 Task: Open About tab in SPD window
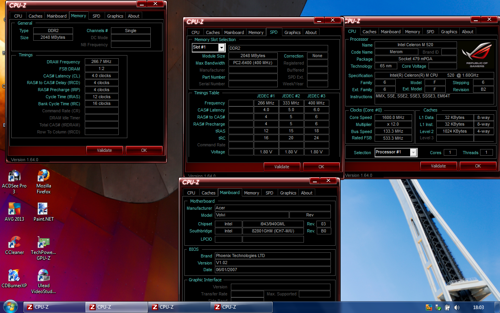coord(311,32)
